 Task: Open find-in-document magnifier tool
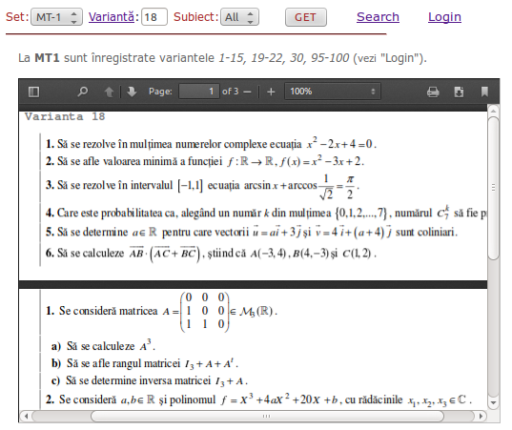coord(82,92)
